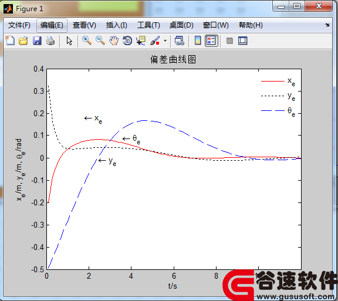This screenshot has width=338, height=301.
Task: Toggle the Insert Colorbar button
Action: click(x=198, y=40)
